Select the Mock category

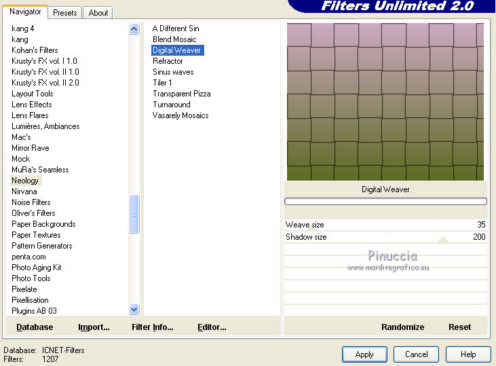[21, 159]
